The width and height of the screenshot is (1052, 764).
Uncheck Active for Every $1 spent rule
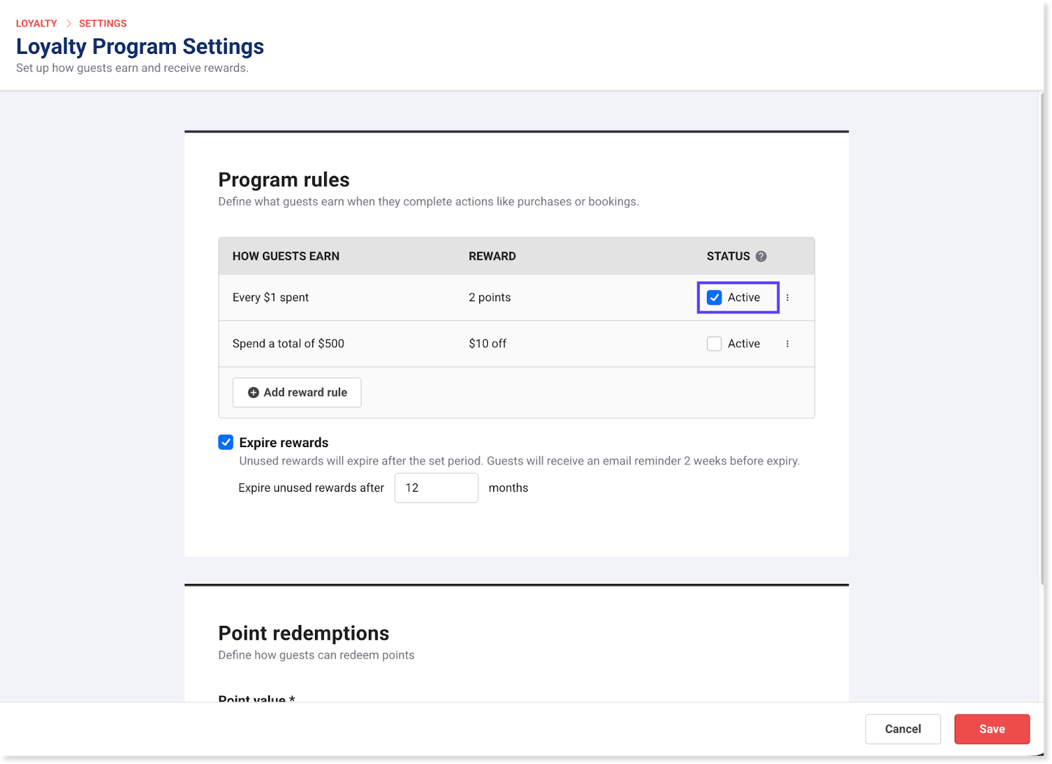[x=714, y=298]
